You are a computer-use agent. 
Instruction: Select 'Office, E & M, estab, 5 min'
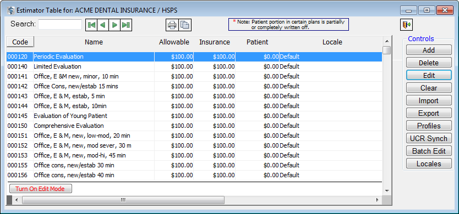coord(194,96)
